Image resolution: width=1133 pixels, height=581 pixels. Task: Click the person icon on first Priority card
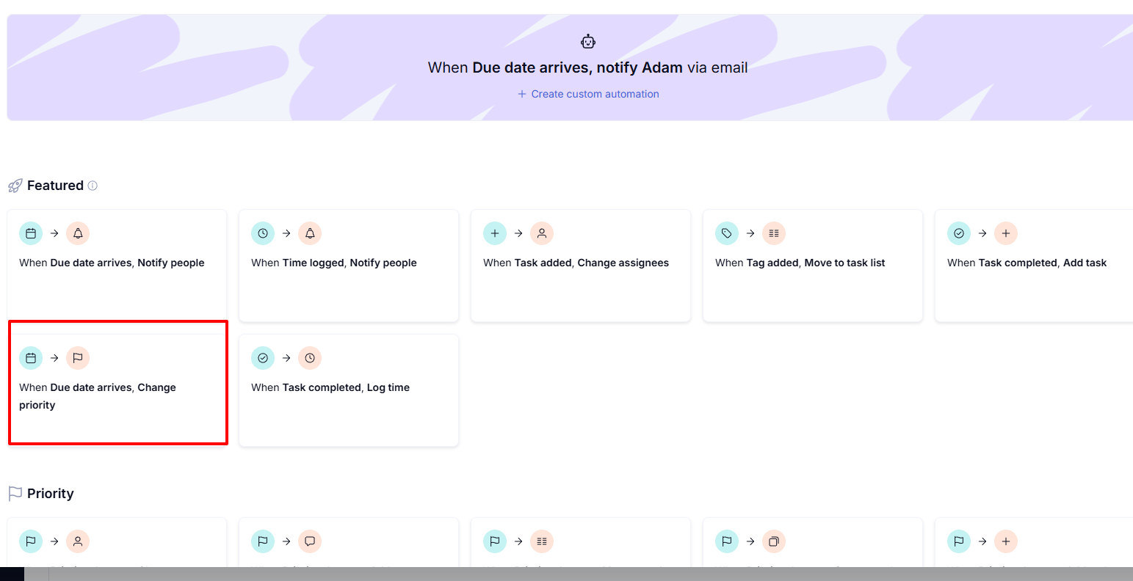point(78,541)
